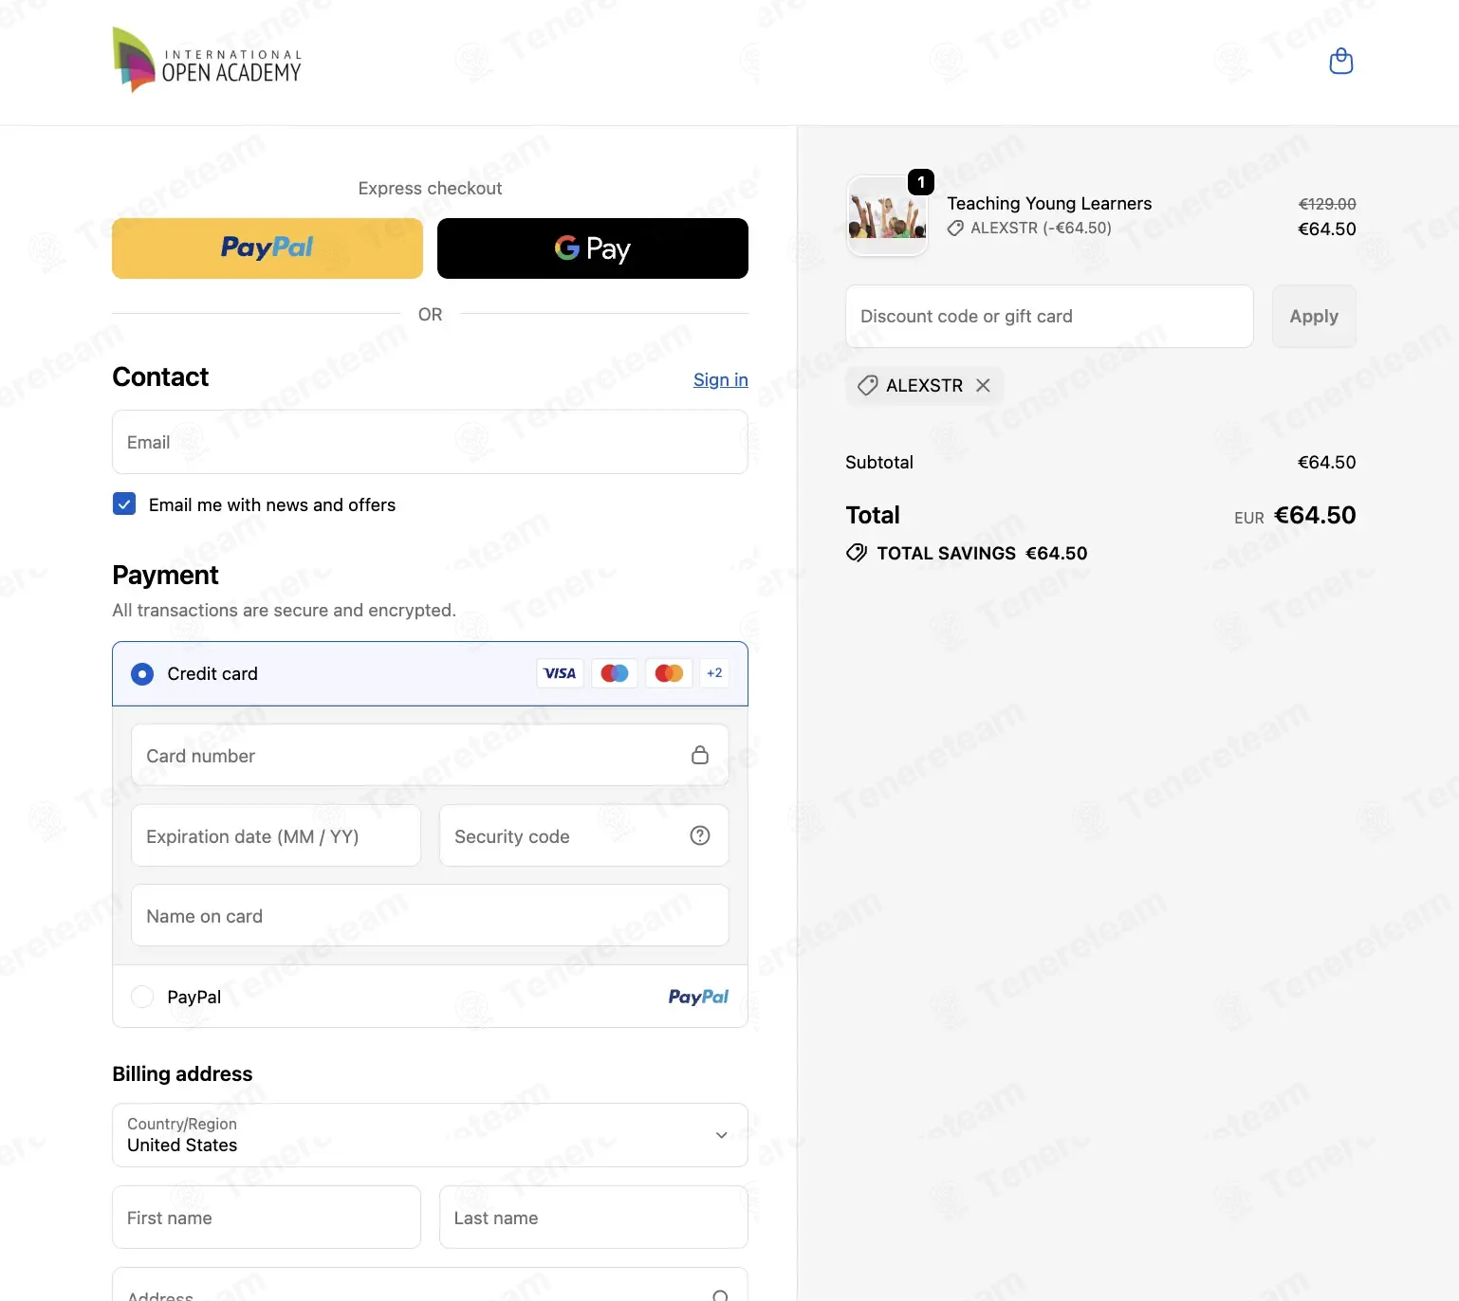Click the International Open Academy logo
This screenshot has width=1459, height=1301.
coord(207,60)
